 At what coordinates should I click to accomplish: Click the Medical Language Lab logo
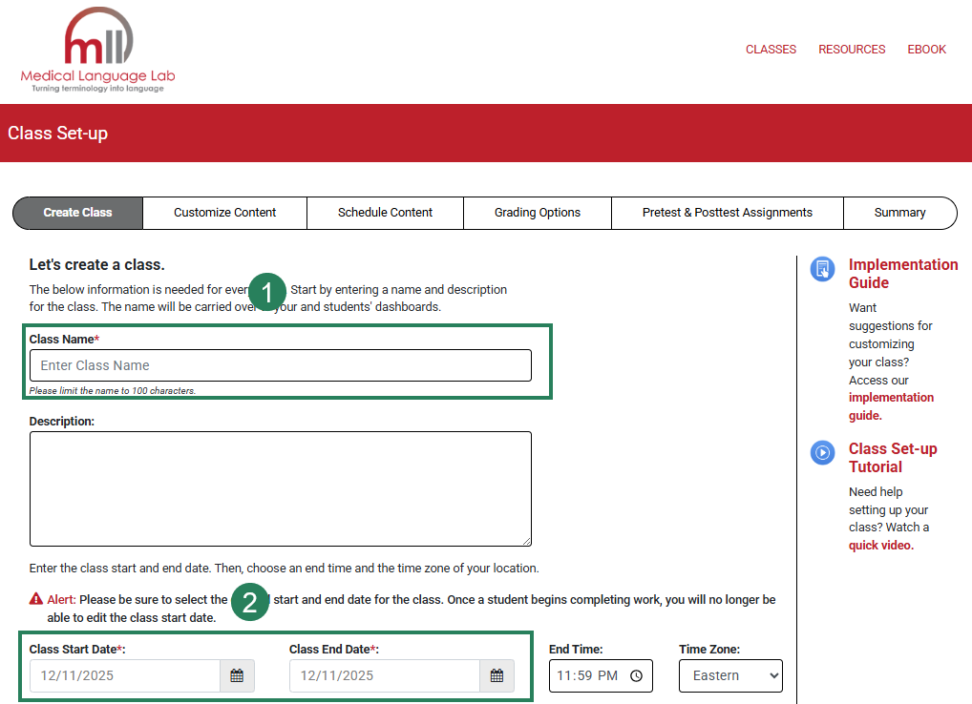coord(99,50)
